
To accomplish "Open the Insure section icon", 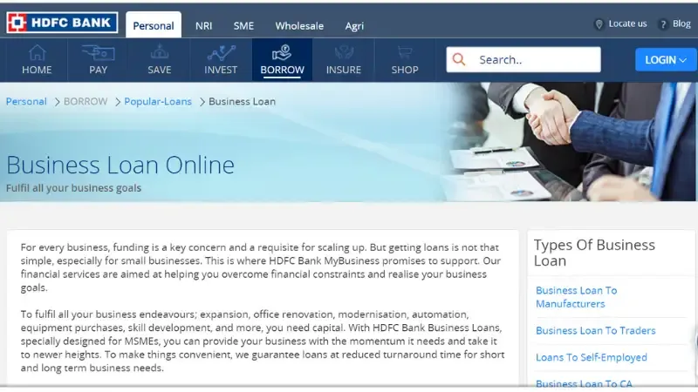I will (x=344, y=53).
